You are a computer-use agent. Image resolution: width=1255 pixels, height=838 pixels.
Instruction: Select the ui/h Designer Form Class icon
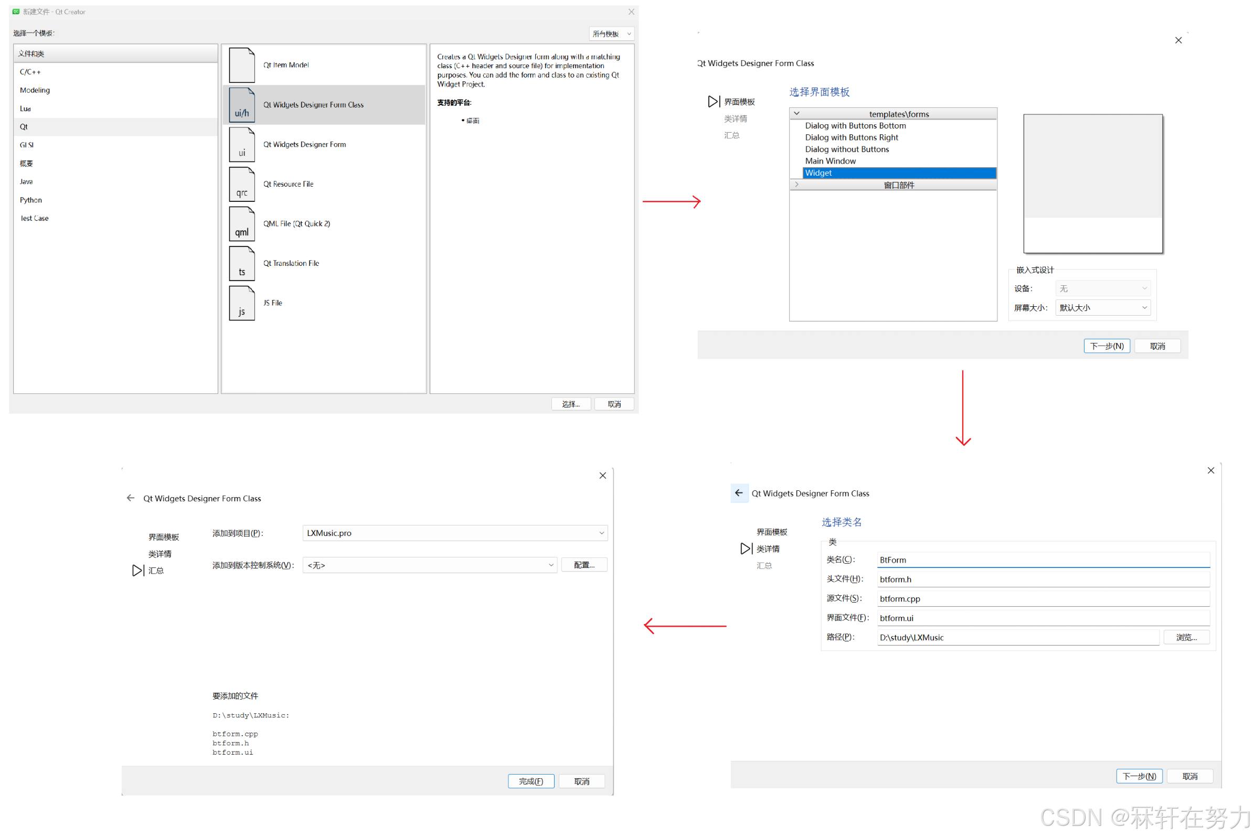(242, 105)
